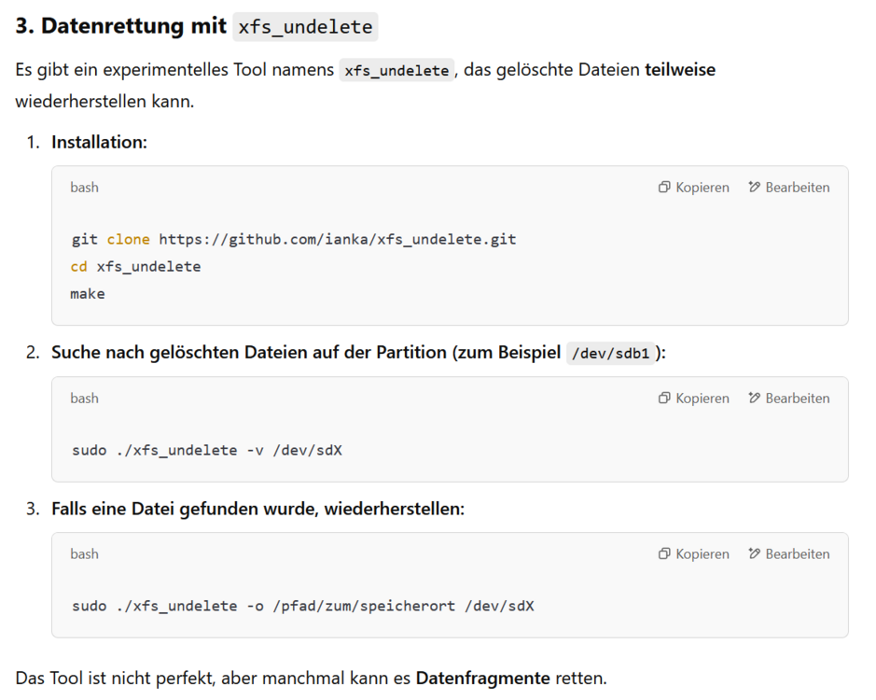Click the 'make' command line
The image size is (876, 700).
[x=88, y=293]
